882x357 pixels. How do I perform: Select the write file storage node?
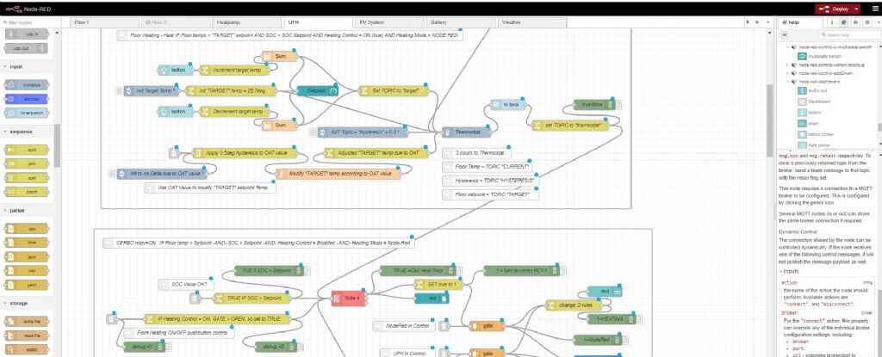[x=27, y=322]
